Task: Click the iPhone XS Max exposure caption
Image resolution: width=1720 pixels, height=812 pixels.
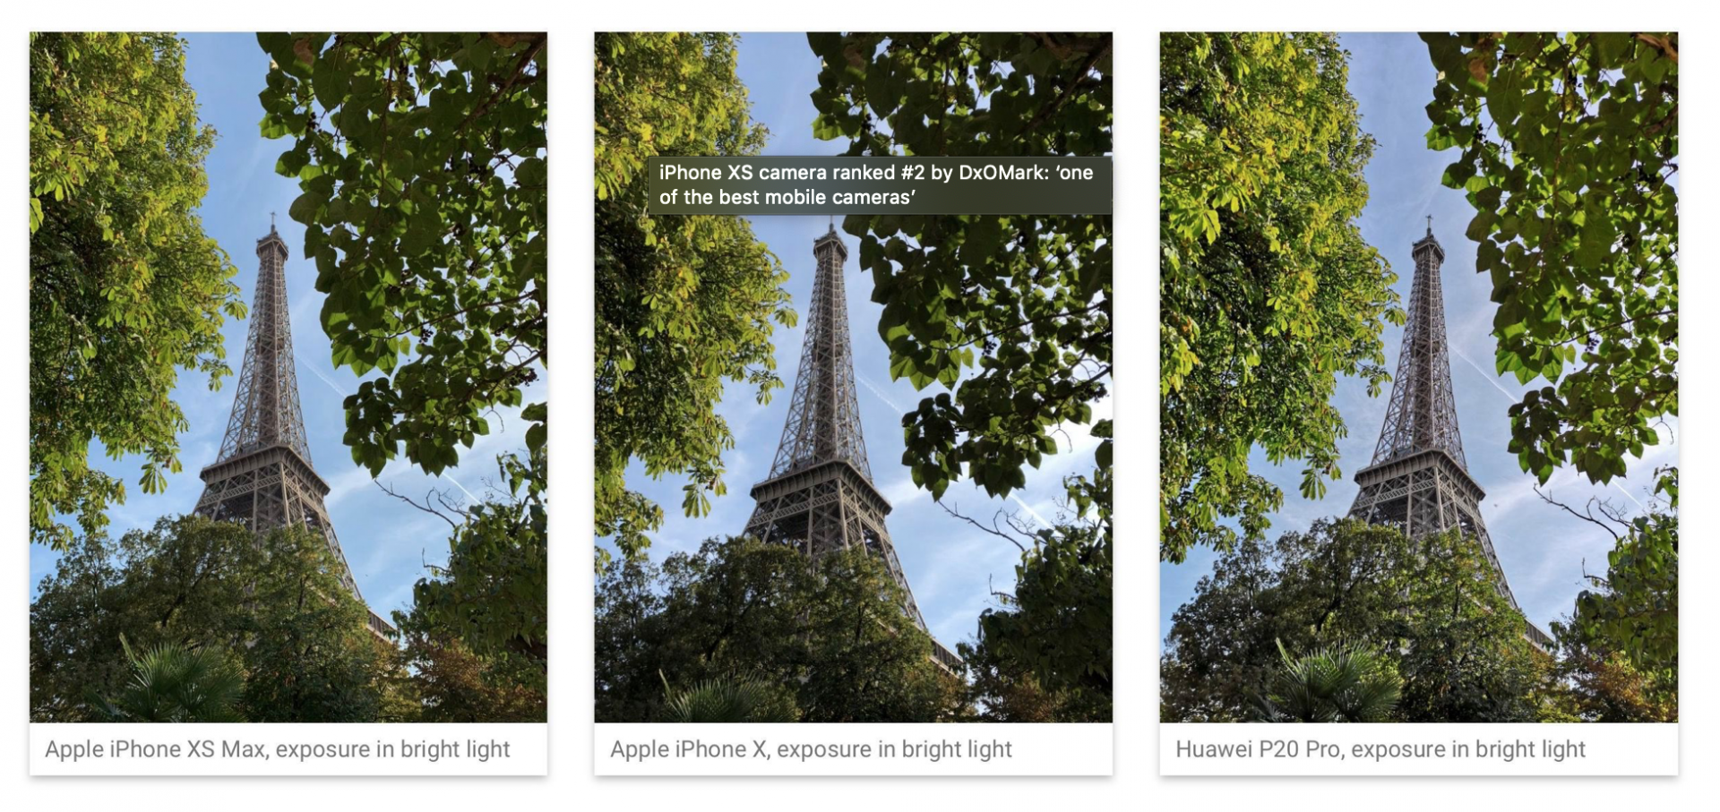Action: (x=278, y=749)
